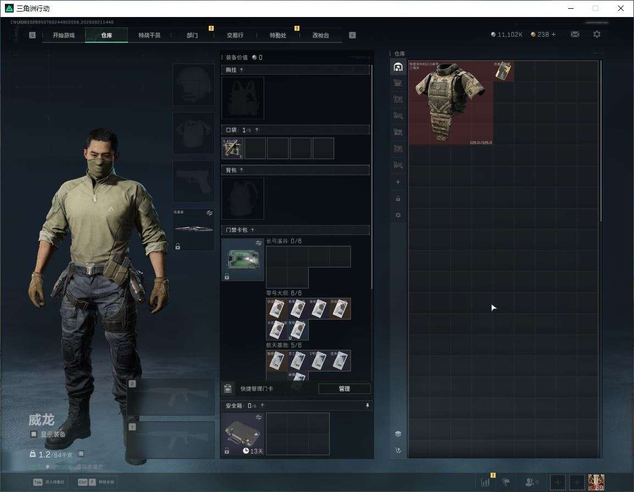
Task: Open the weight details list icon
Action: click(x=80, y=454)
